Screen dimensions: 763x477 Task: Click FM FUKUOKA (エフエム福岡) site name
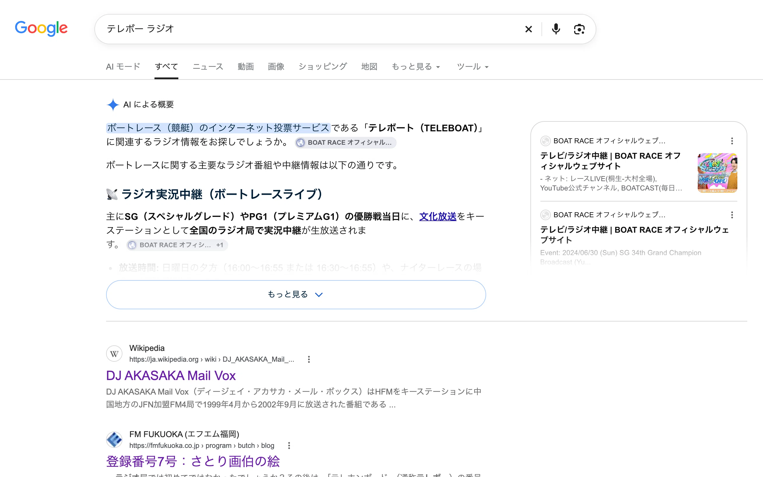[184, 434]
